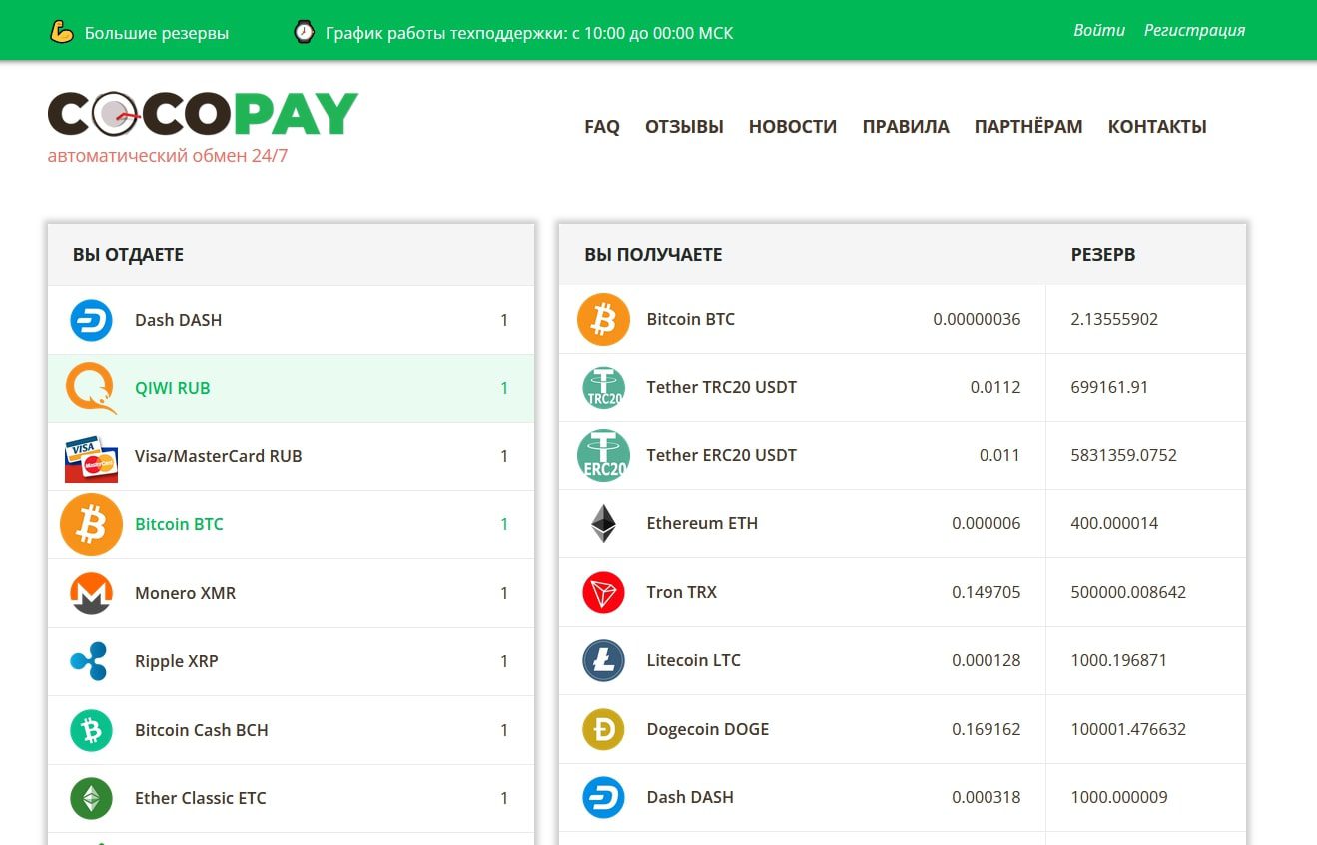Choose Bitcoin BTC to receive

(903, 319)
